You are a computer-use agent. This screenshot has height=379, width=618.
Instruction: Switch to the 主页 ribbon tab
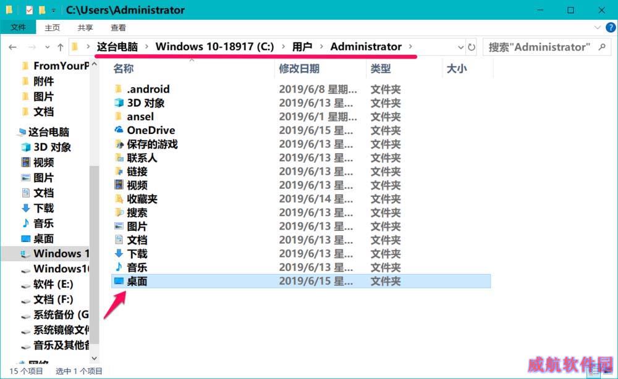pyautogui.click(x=52, y=28)
